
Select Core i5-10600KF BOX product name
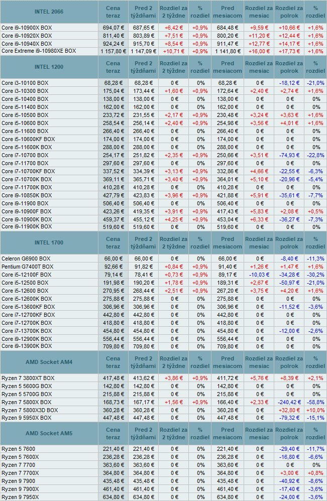(x=28, y=140)
